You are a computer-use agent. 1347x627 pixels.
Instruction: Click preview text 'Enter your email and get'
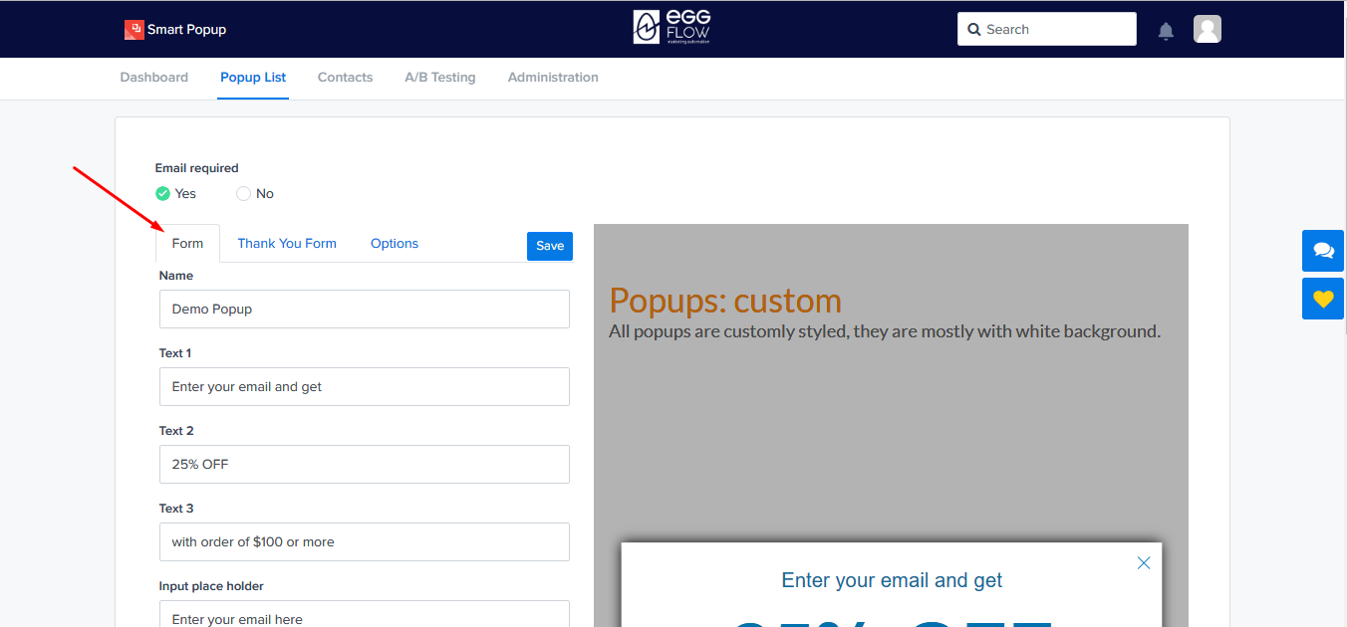coord(892,580)
